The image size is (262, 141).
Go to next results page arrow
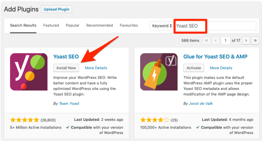246,40
